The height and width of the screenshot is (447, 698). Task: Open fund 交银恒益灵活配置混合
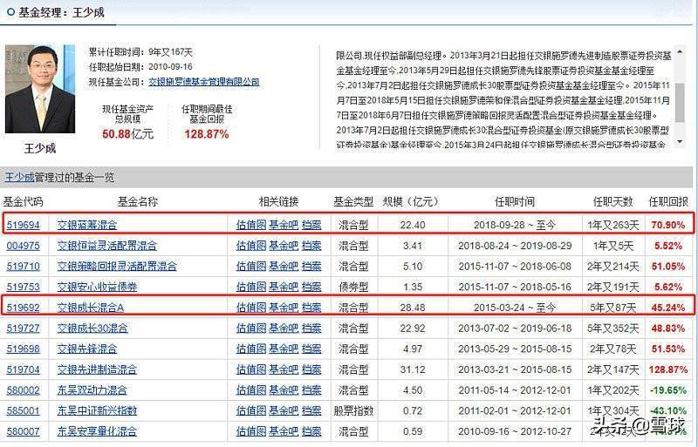[106, 246]
